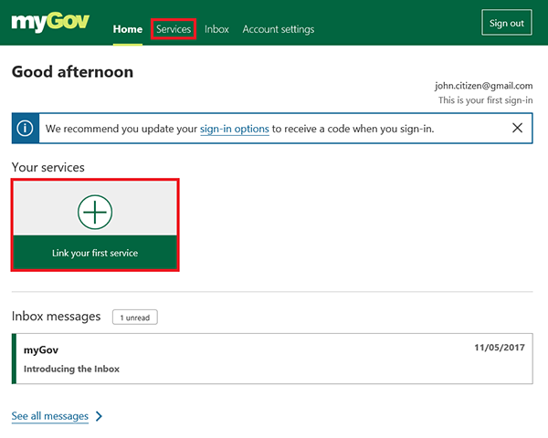Click the green plus circle icon
This screenshot has width=548, height=438.
95,212
